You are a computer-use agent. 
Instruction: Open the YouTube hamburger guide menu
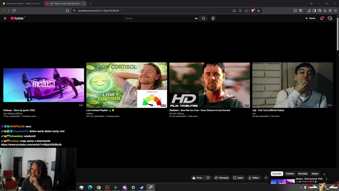click(5, 18)
